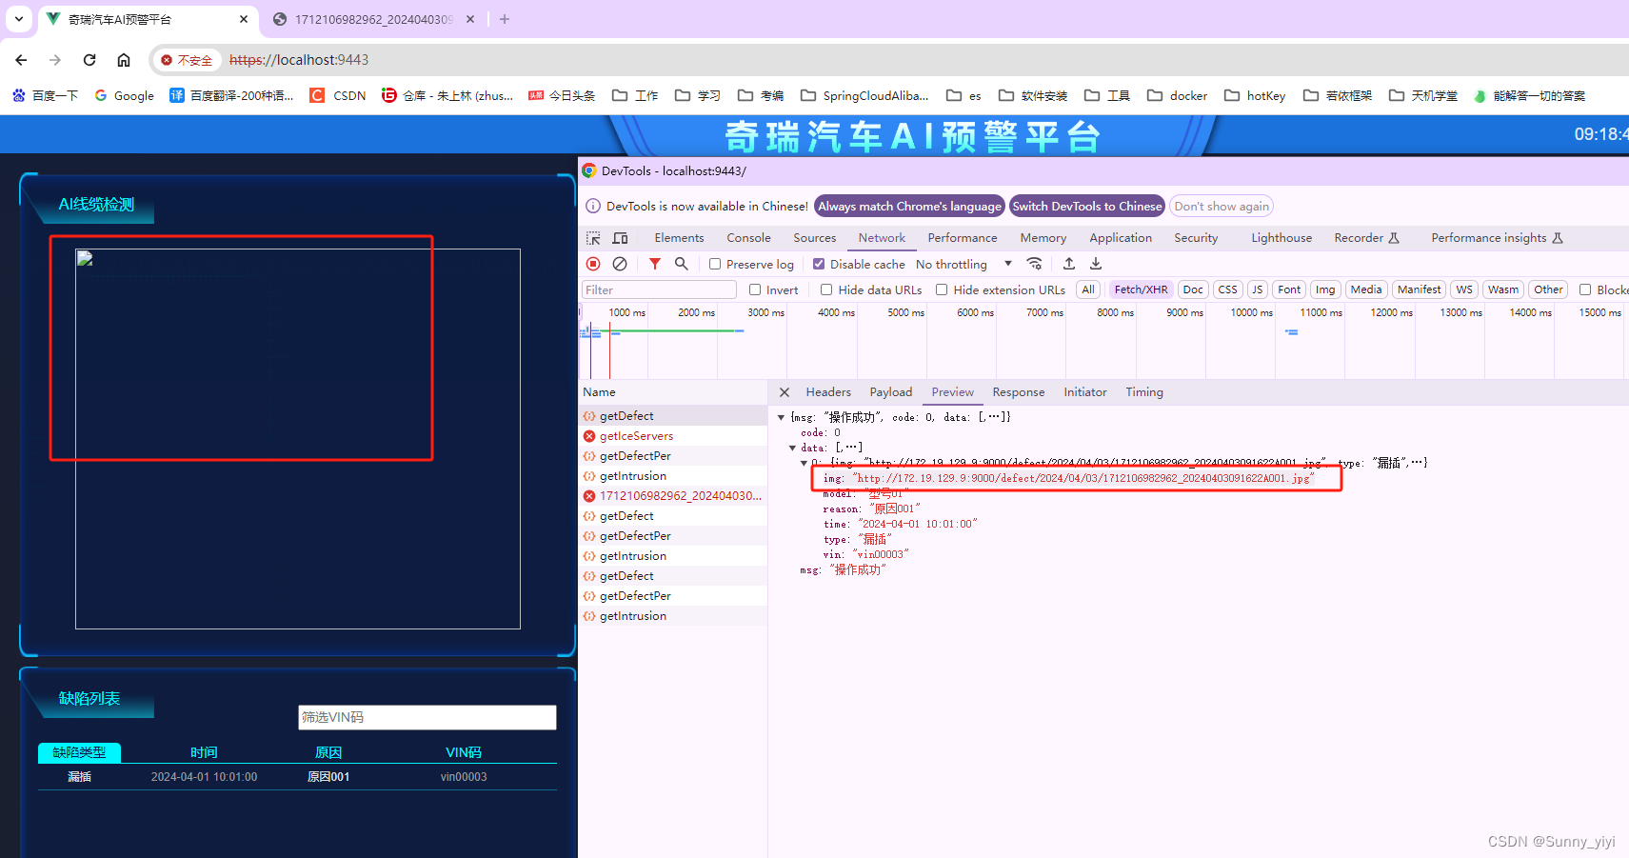1629x858 pixels.
Task: Open the Headers details tab
Action: coord(828,392)
